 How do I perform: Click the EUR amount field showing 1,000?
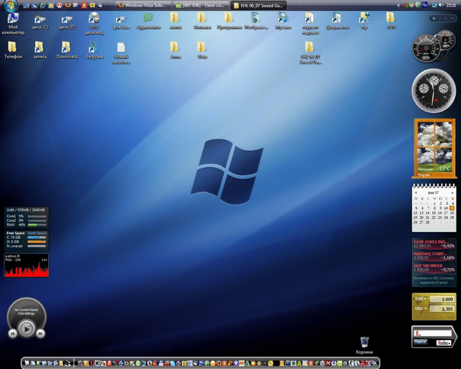(x=442, y=299)
